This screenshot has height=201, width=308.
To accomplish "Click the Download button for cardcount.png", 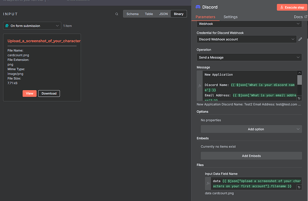I will click(49, 93).
